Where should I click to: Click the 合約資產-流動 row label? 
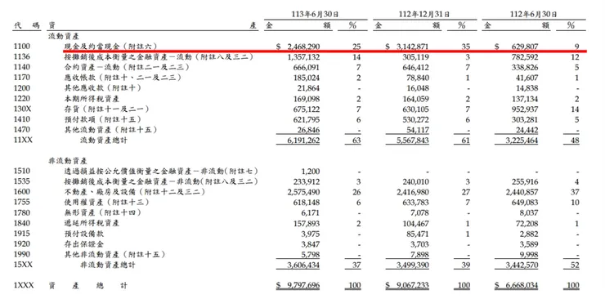tap(127, 68)
